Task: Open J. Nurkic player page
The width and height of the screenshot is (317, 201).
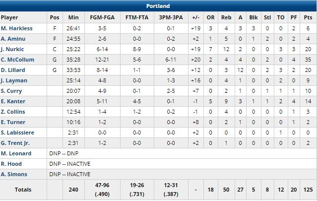Action: click(x=12, y=49)
